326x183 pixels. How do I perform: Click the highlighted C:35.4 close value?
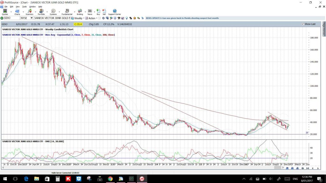click(78, 24)
